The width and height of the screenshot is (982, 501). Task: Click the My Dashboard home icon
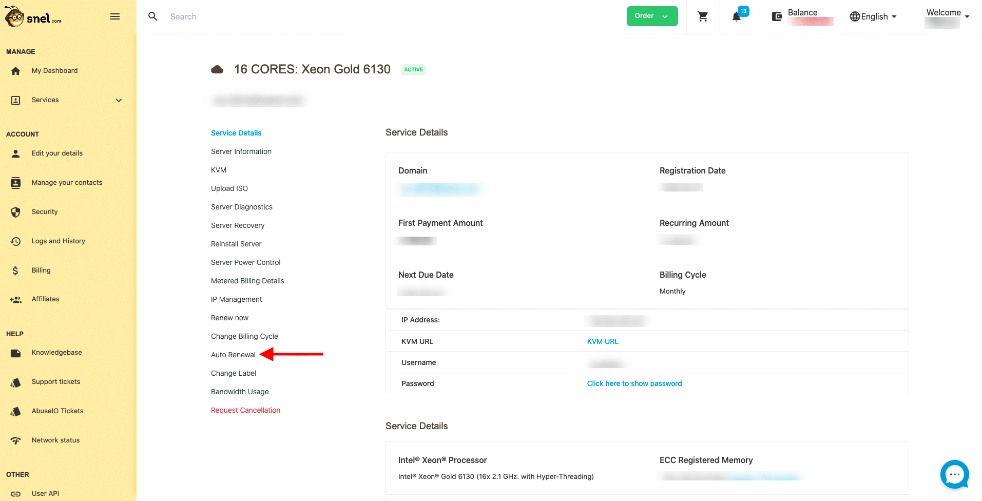coord(16,71)
